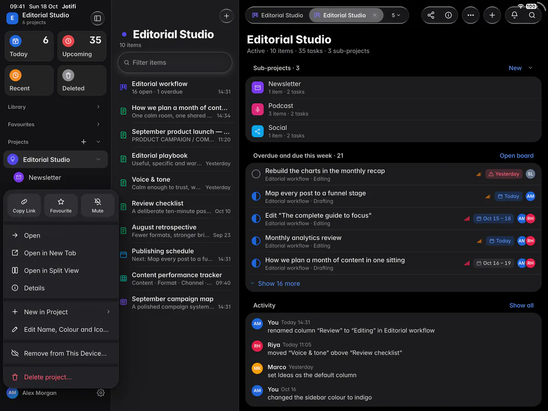This screenshot has height=411, width=548.
Task: Choose Open in the context menu
Action: (61, 236)
